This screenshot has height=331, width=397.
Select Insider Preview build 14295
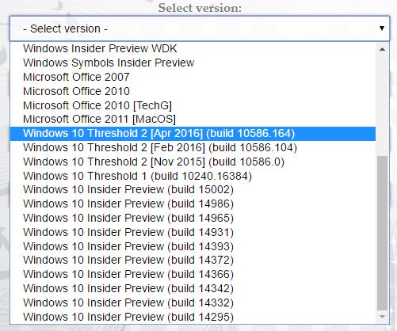tap(193, 317)
